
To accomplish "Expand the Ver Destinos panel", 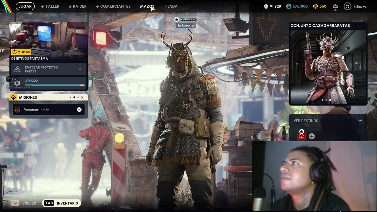I will click(x=328, y=121).
